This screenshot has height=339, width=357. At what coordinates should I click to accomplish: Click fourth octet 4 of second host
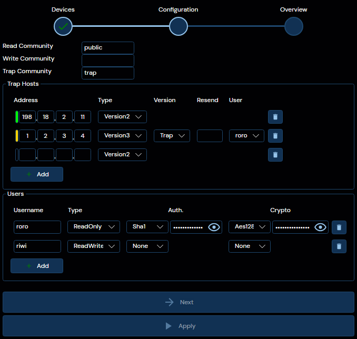coord(83,136)
